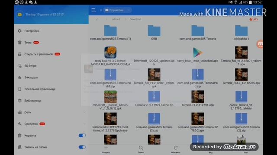Expand the Средства section chevron
This screenshot has width=277, height=155.
coord(84,124)
